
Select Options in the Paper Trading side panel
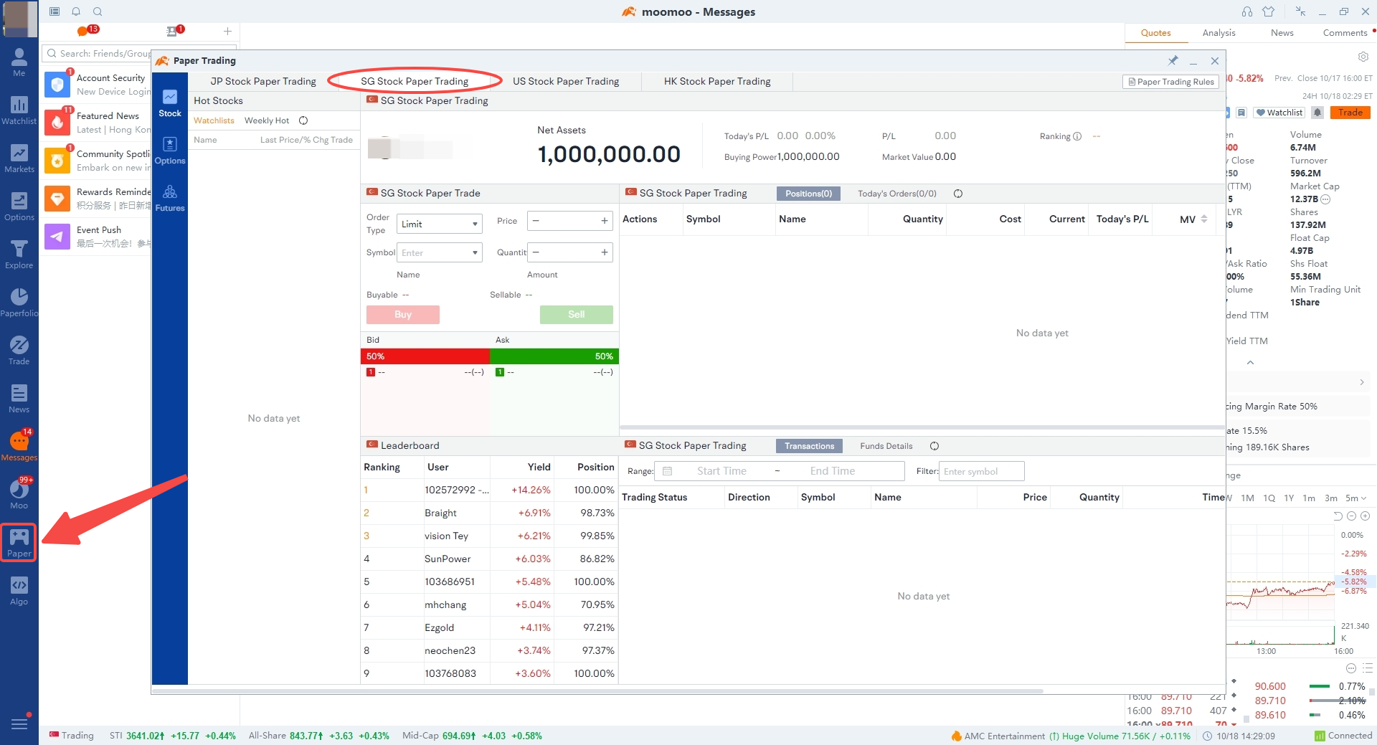tap(170, 151)
